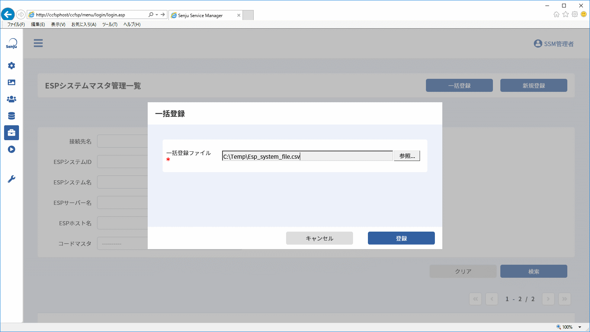Screen dimensions: 590x332
Task: Open the ヘルプ(H) menu
Action: click(x=132, y=25)
